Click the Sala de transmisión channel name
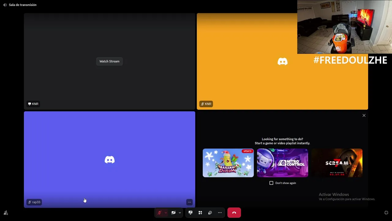 coord(23,5)
